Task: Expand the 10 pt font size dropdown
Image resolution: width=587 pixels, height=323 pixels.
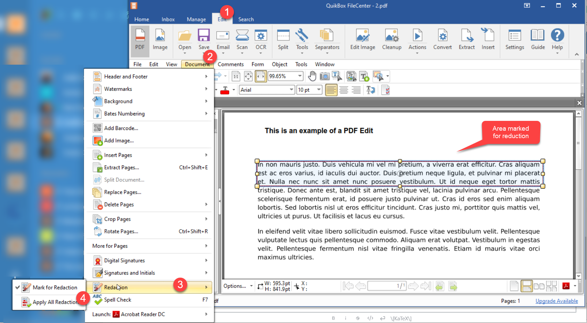Action: pos(319,90)
